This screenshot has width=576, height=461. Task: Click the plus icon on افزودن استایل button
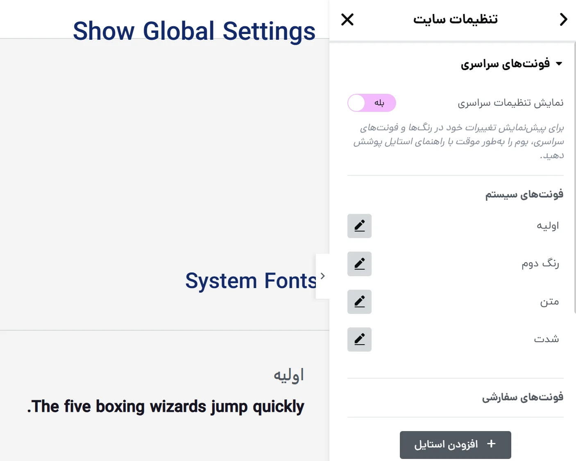click(x=491, y=444)
